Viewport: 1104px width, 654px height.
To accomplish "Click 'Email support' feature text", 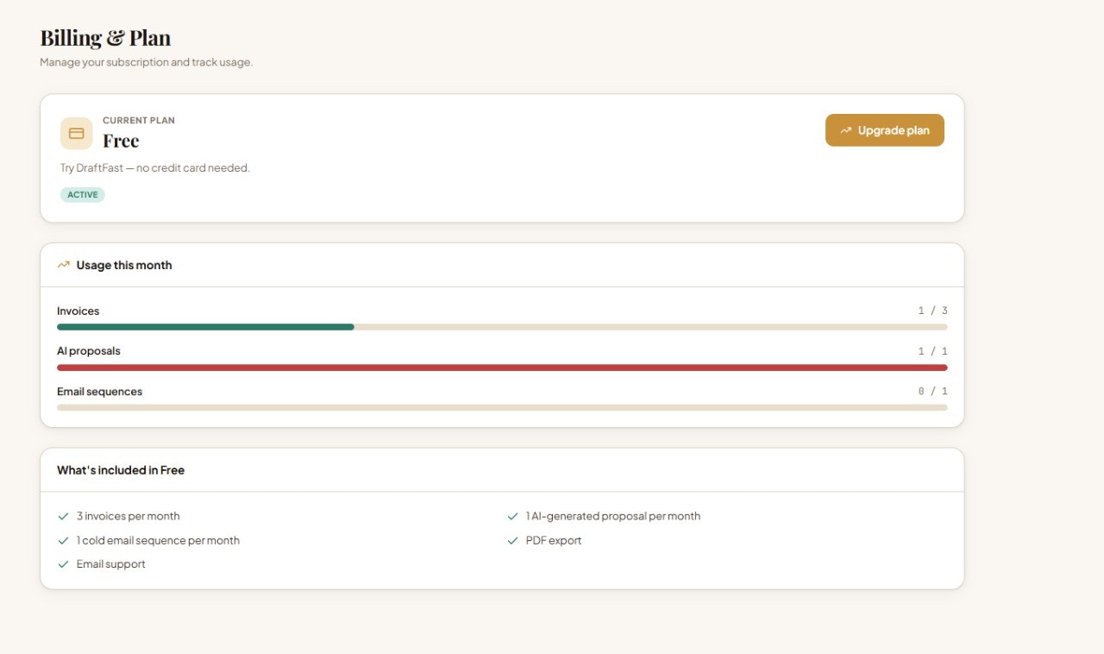I will (x=111, y=564).
